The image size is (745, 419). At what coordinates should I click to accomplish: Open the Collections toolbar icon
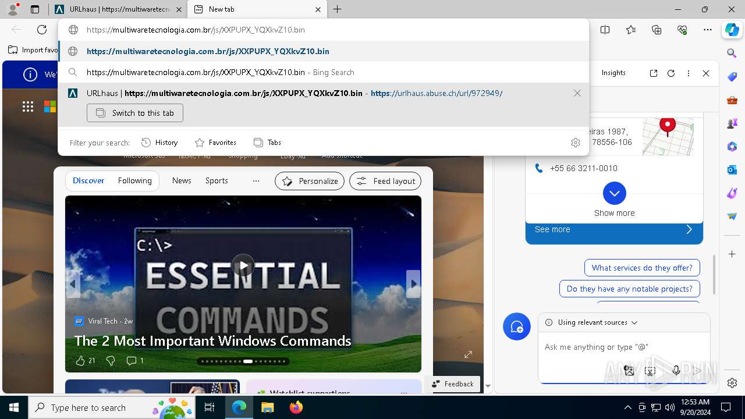[657, 30]
